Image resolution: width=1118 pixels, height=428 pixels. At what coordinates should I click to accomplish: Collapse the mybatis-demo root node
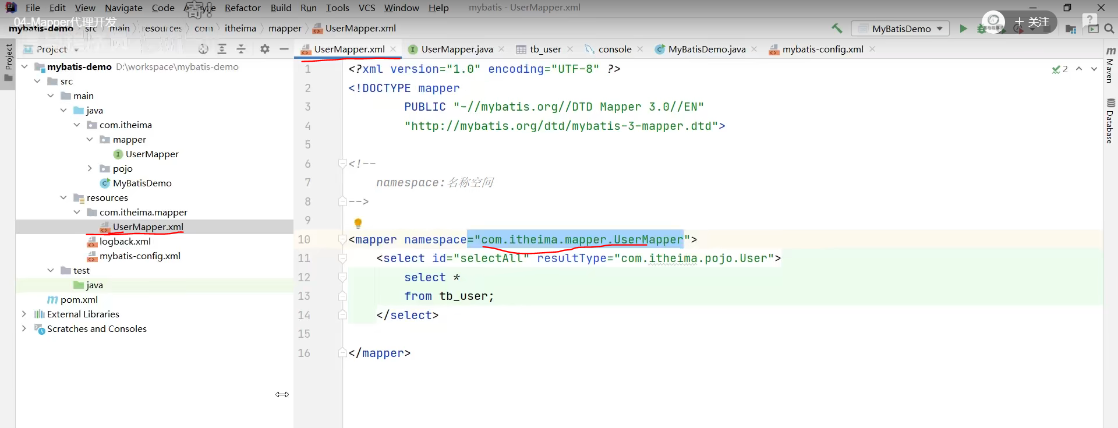tap(24, 66)
